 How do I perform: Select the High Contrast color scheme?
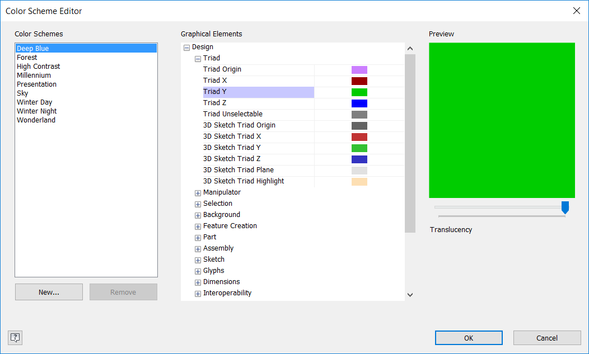(86, 67)
